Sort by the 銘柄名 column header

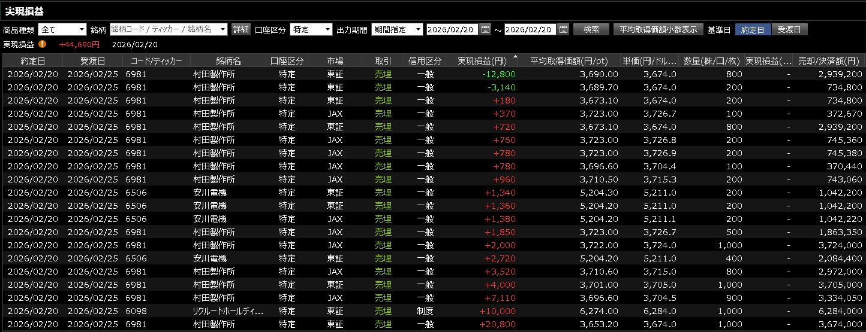pyautogui.click(x=228, y=61)
